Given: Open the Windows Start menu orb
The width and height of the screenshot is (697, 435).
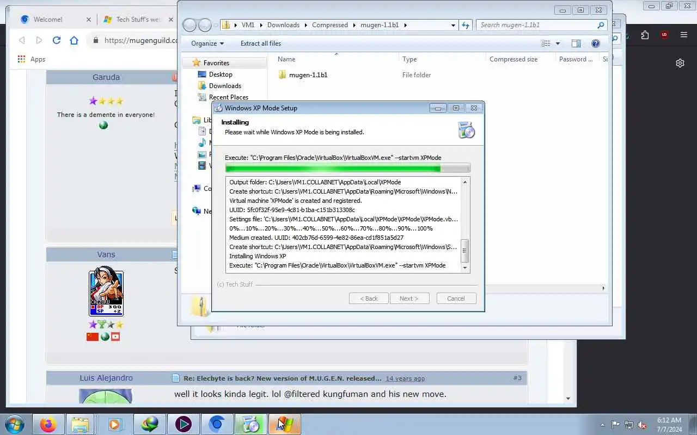Looking at the screenshot, I should coord(15,424).
